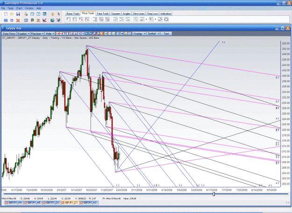Click the skip-to-start icon in chart toolbar

pos(86,34)
